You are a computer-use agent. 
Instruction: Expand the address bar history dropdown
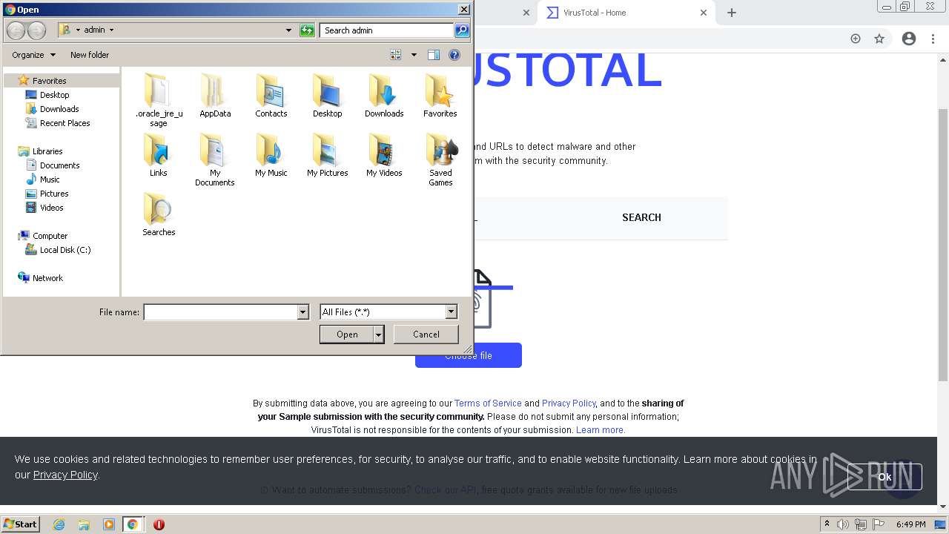pos(288,30)
